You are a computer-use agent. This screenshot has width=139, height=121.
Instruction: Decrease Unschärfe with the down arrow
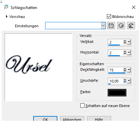(125, 82)
